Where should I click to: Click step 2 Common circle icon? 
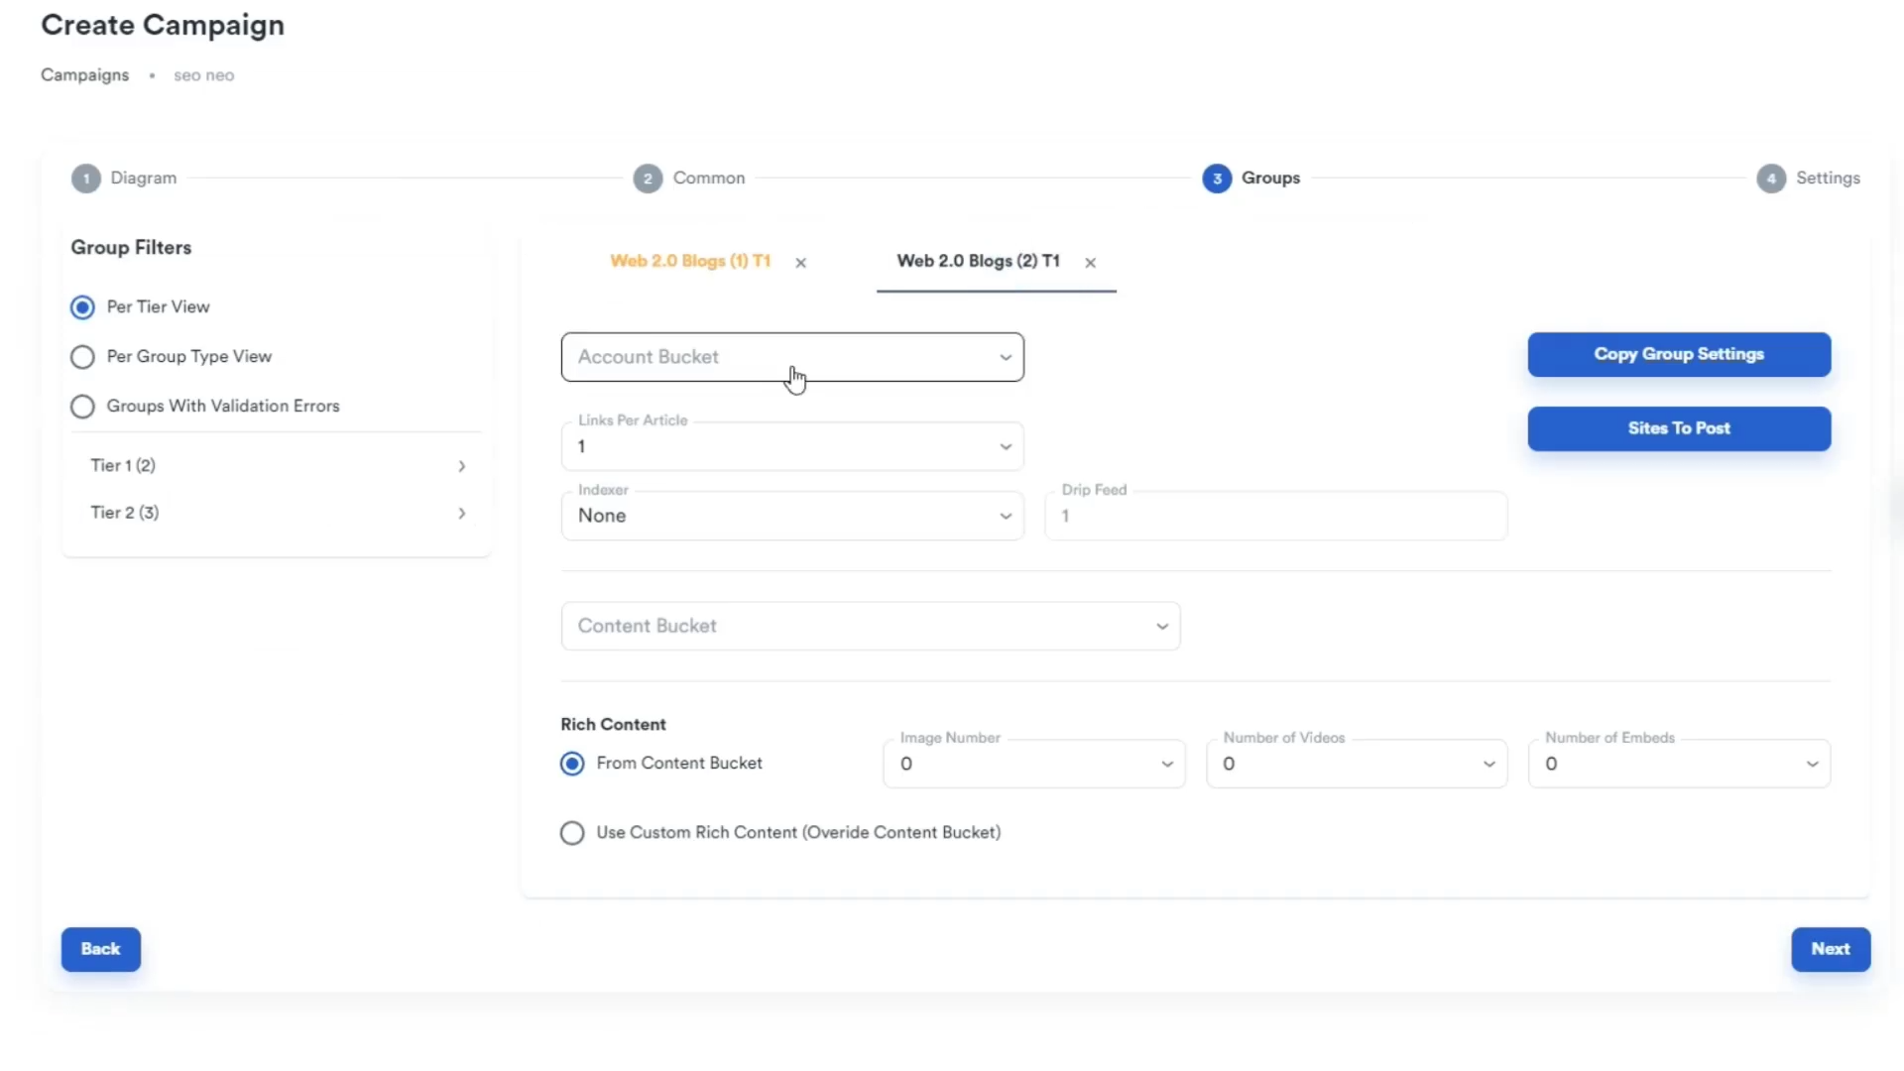coord(648,178)
